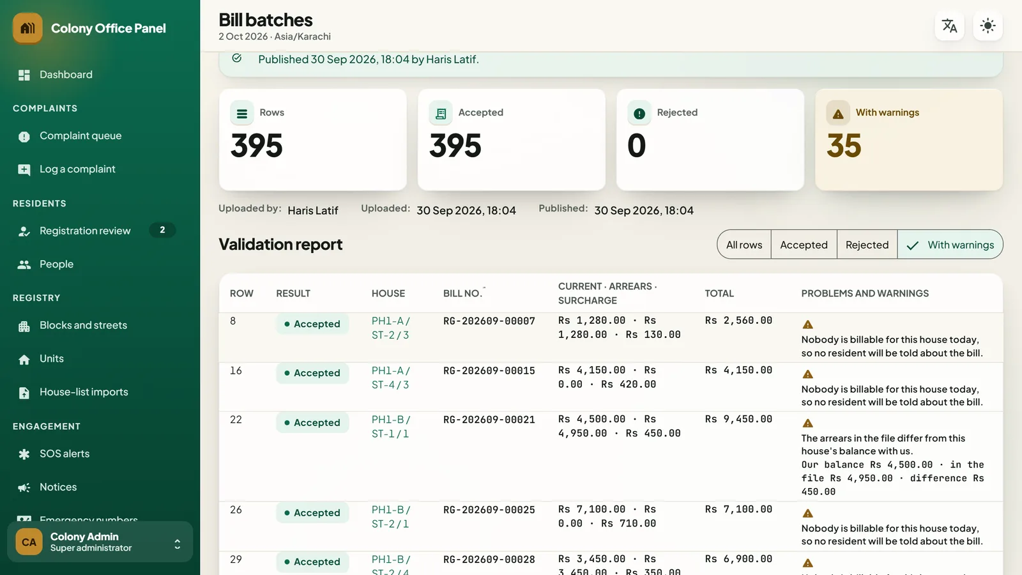Click the Accepted card receipt icon

click(441, 114)
